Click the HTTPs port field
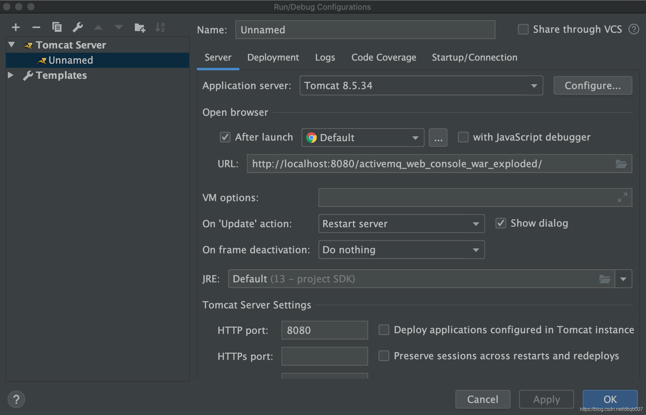Screen dimensions: 646x415 (x=325, y=356)
